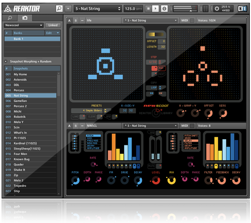Toggle the RUN button
This screenshot has width=251, height=223.
tap(161, 68)
